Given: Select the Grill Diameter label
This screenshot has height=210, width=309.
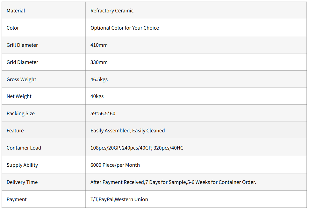Looking at the screenshot, I should (x=22, y=45).
